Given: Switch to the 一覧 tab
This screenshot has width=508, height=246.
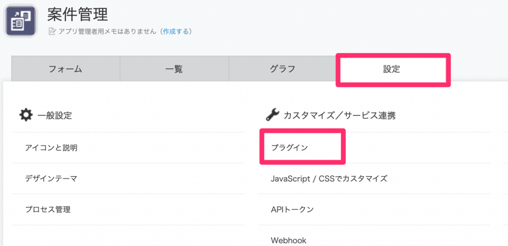Looking at the screenshot, I should click(x=174, y=69).
